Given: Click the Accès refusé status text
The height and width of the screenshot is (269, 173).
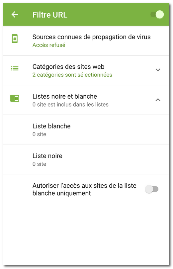Looking at the screenshot, I should pos(49,45).
